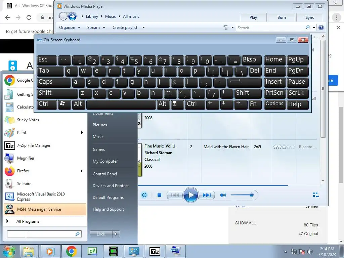Open the search options dropdown arrow

coord(314,28)
